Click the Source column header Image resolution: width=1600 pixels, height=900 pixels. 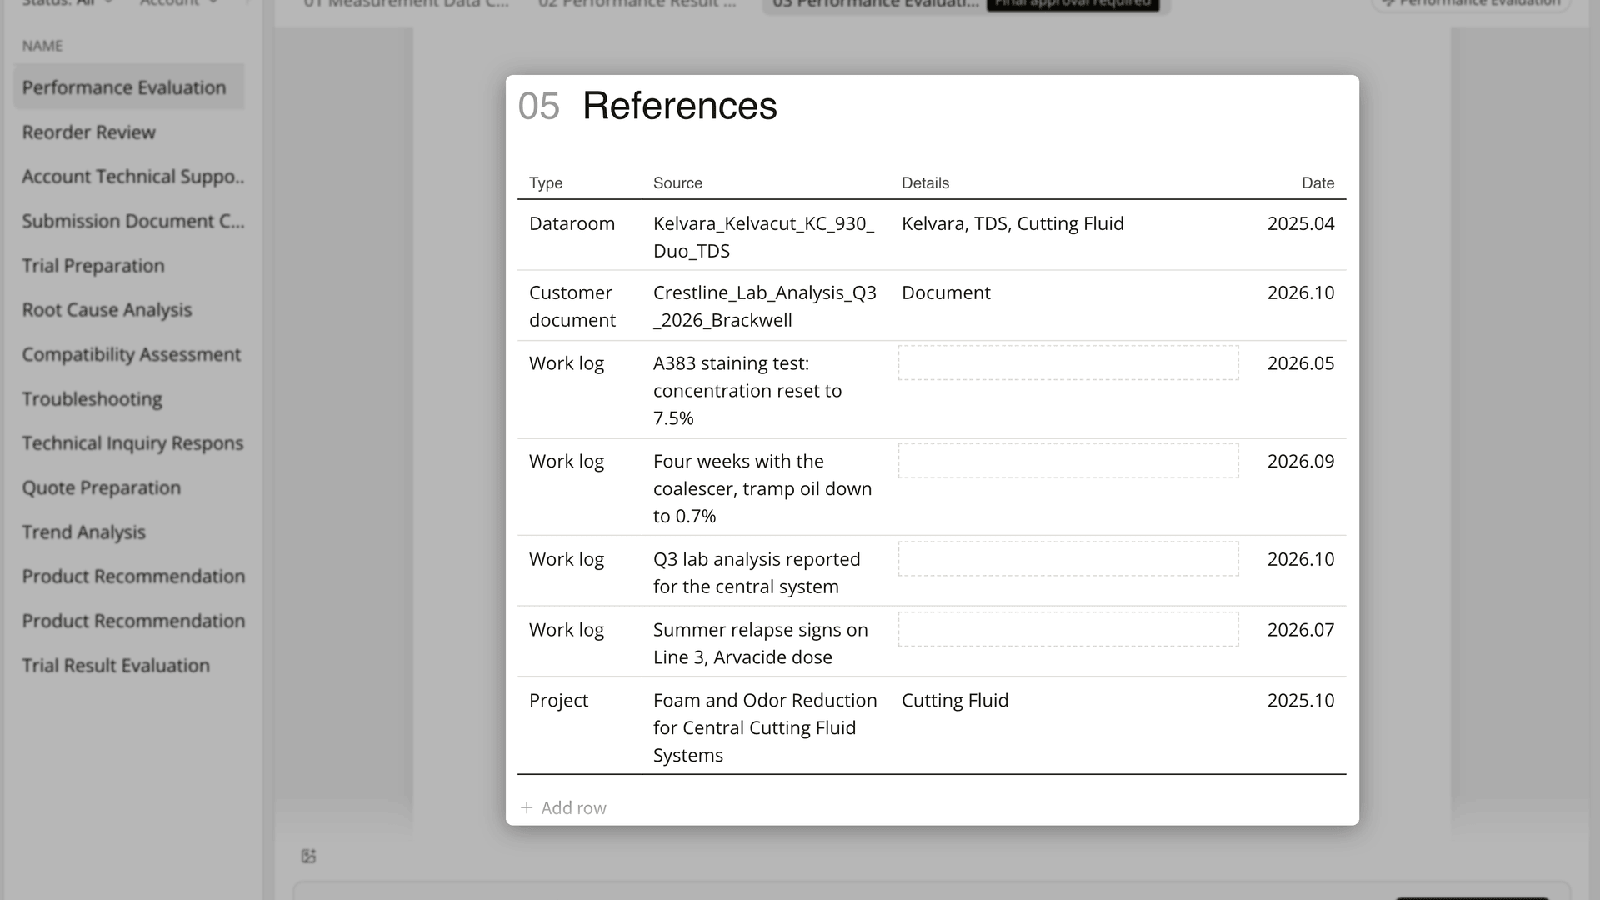[x=677, y=182]
